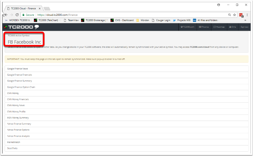Maximize the browser window
The width and height of the screenshot is (253, 156).
[237, 5]
